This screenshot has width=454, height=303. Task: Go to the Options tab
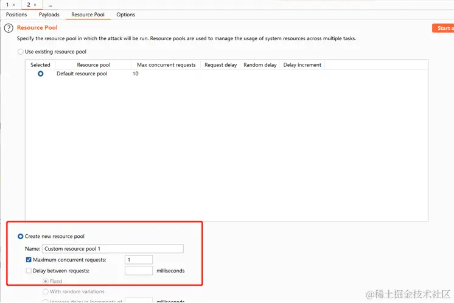coord(126,15)
